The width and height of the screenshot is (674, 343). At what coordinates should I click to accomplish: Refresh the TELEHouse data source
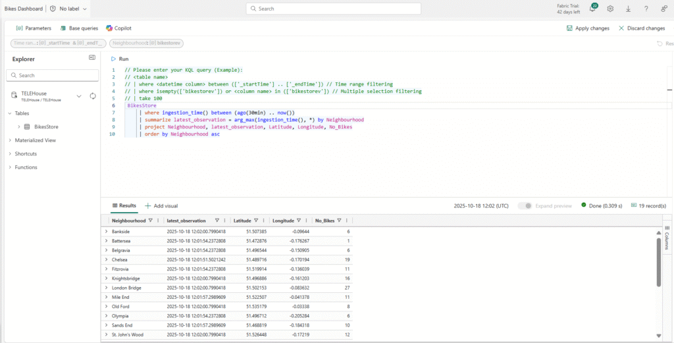click(x=93, y=96)
